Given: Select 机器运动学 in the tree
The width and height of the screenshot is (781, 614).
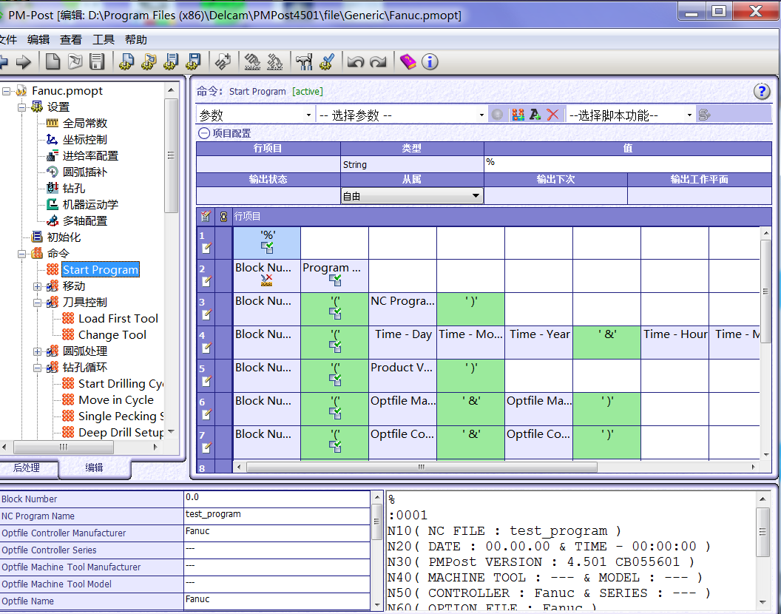Looking at the screenshot, I should pos(90,204).
